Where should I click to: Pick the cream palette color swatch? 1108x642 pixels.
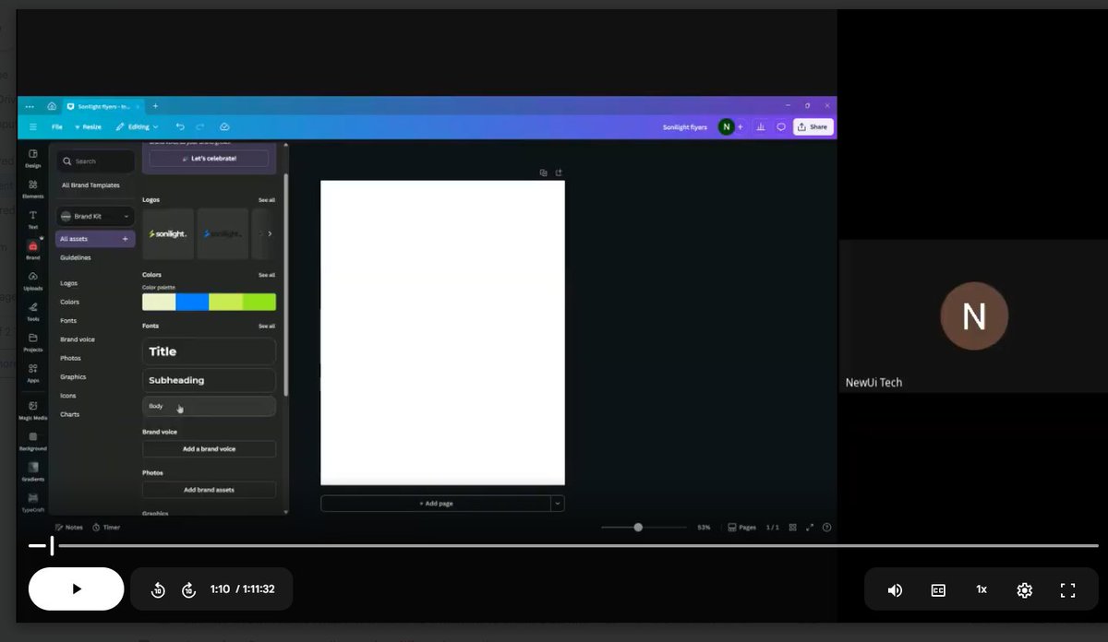pos(159,302)
